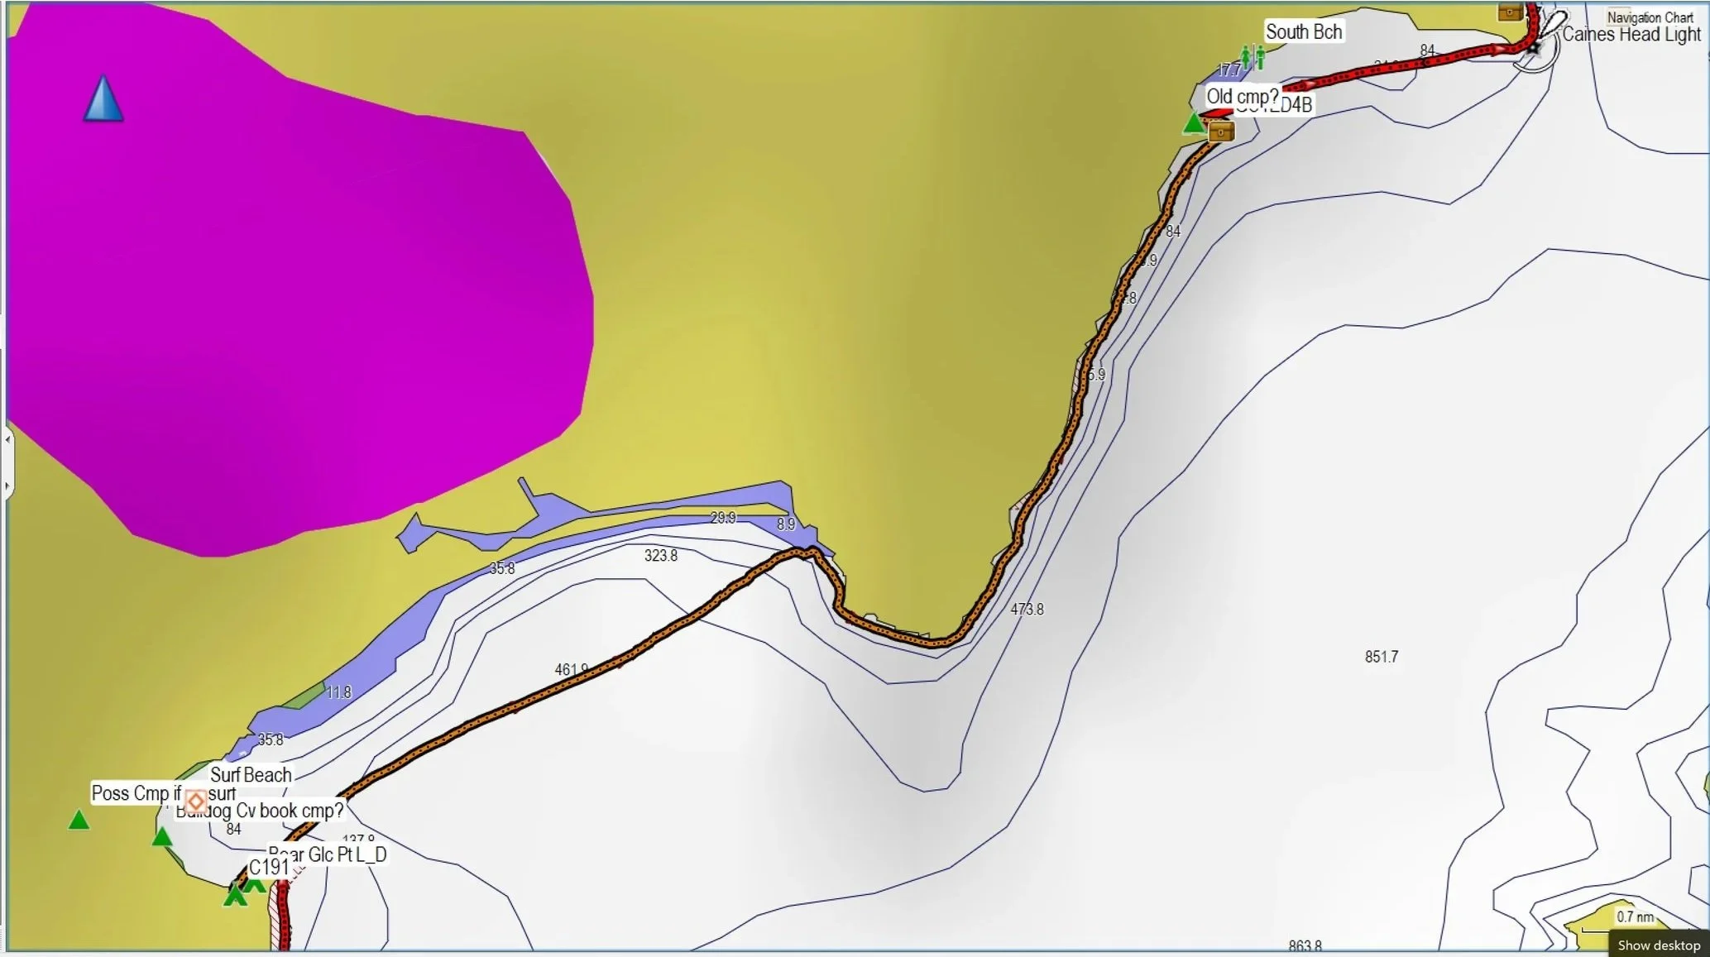Select the restroom icon near South Bch
Screen dimensions: 1710x957
click(x=1253, y=58)
